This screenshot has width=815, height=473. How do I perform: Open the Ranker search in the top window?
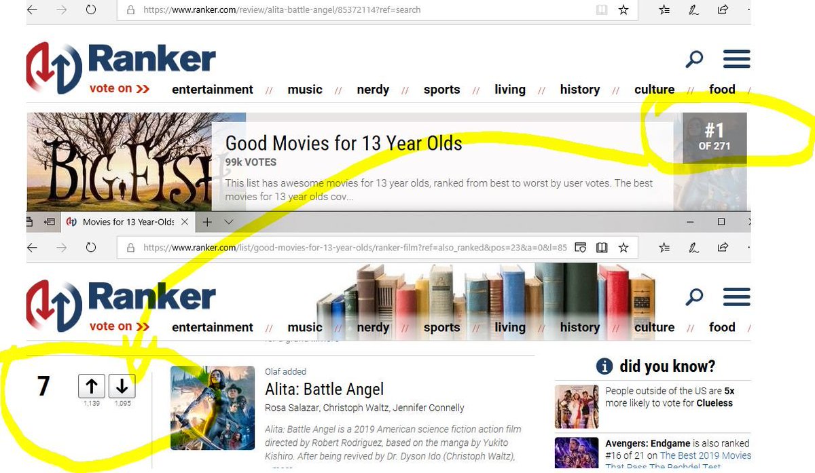coord(694,59)
